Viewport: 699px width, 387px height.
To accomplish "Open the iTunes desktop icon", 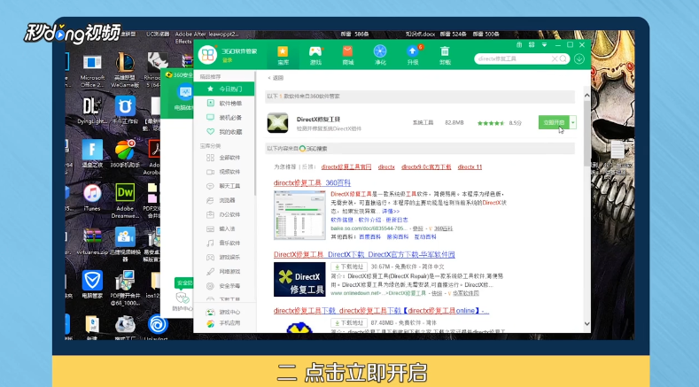I will click(x=92, y=198).
